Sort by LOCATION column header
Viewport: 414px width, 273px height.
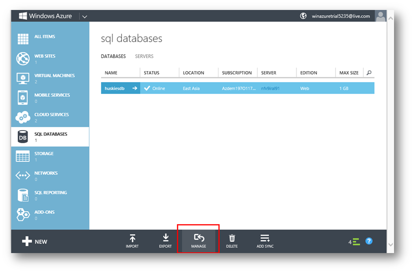194,73
